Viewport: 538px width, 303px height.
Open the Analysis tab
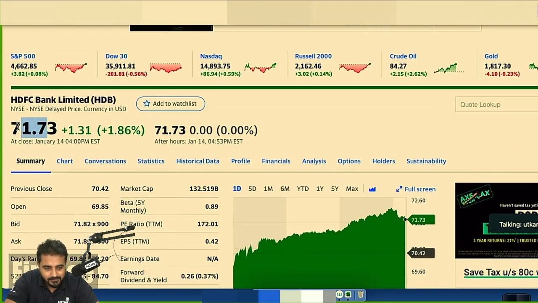[314, 161]
